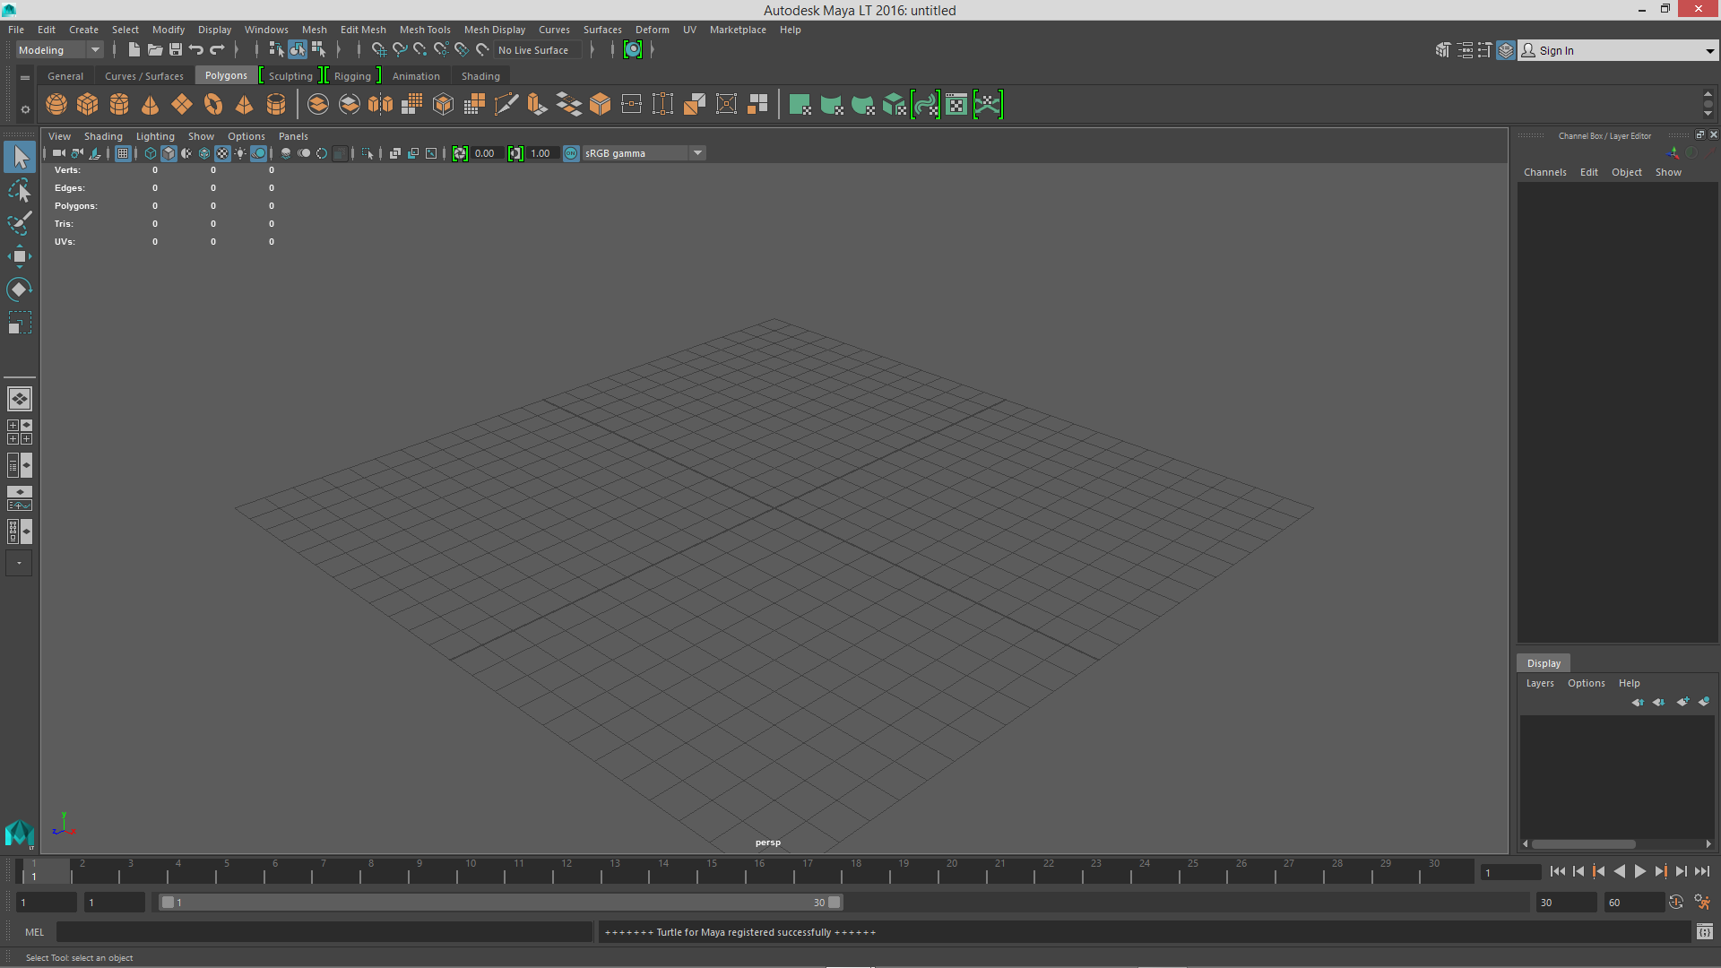Create a polygon plane from the shelf
Screen dimensions: 1721x968
coord(182,105)
